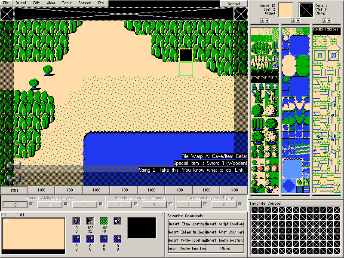Select Warp Return square D
The width and height of the screenshot is (344, 258).
(117, 239)
